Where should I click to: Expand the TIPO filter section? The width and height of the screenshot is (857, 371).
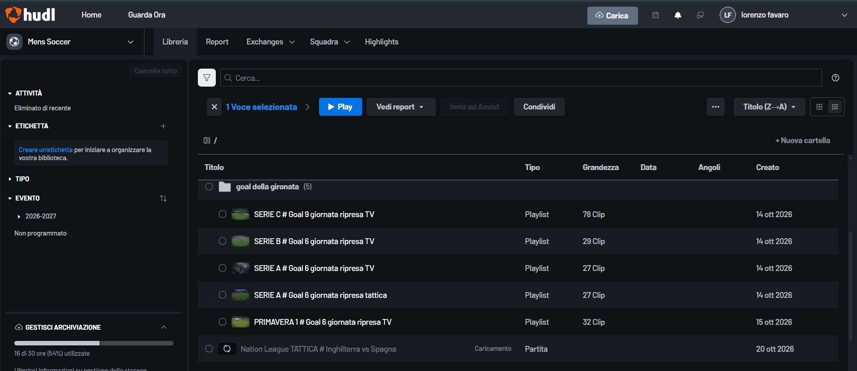click(10, 179)
